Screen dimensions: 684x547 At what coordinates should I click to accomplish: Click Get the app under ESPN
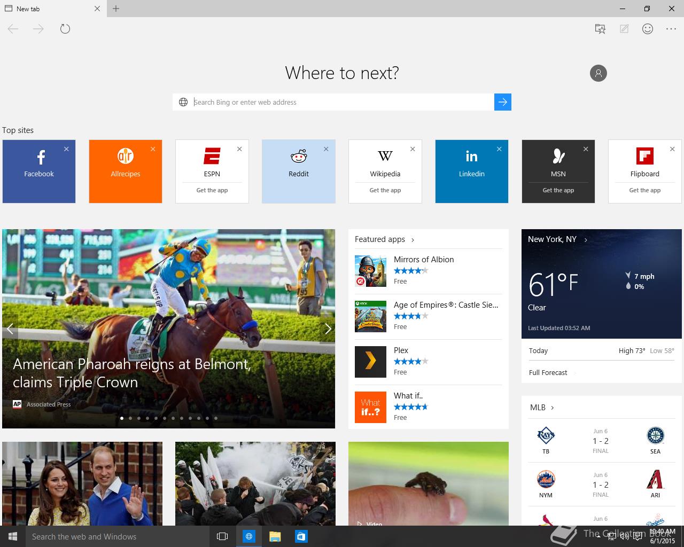click(212, 190)
